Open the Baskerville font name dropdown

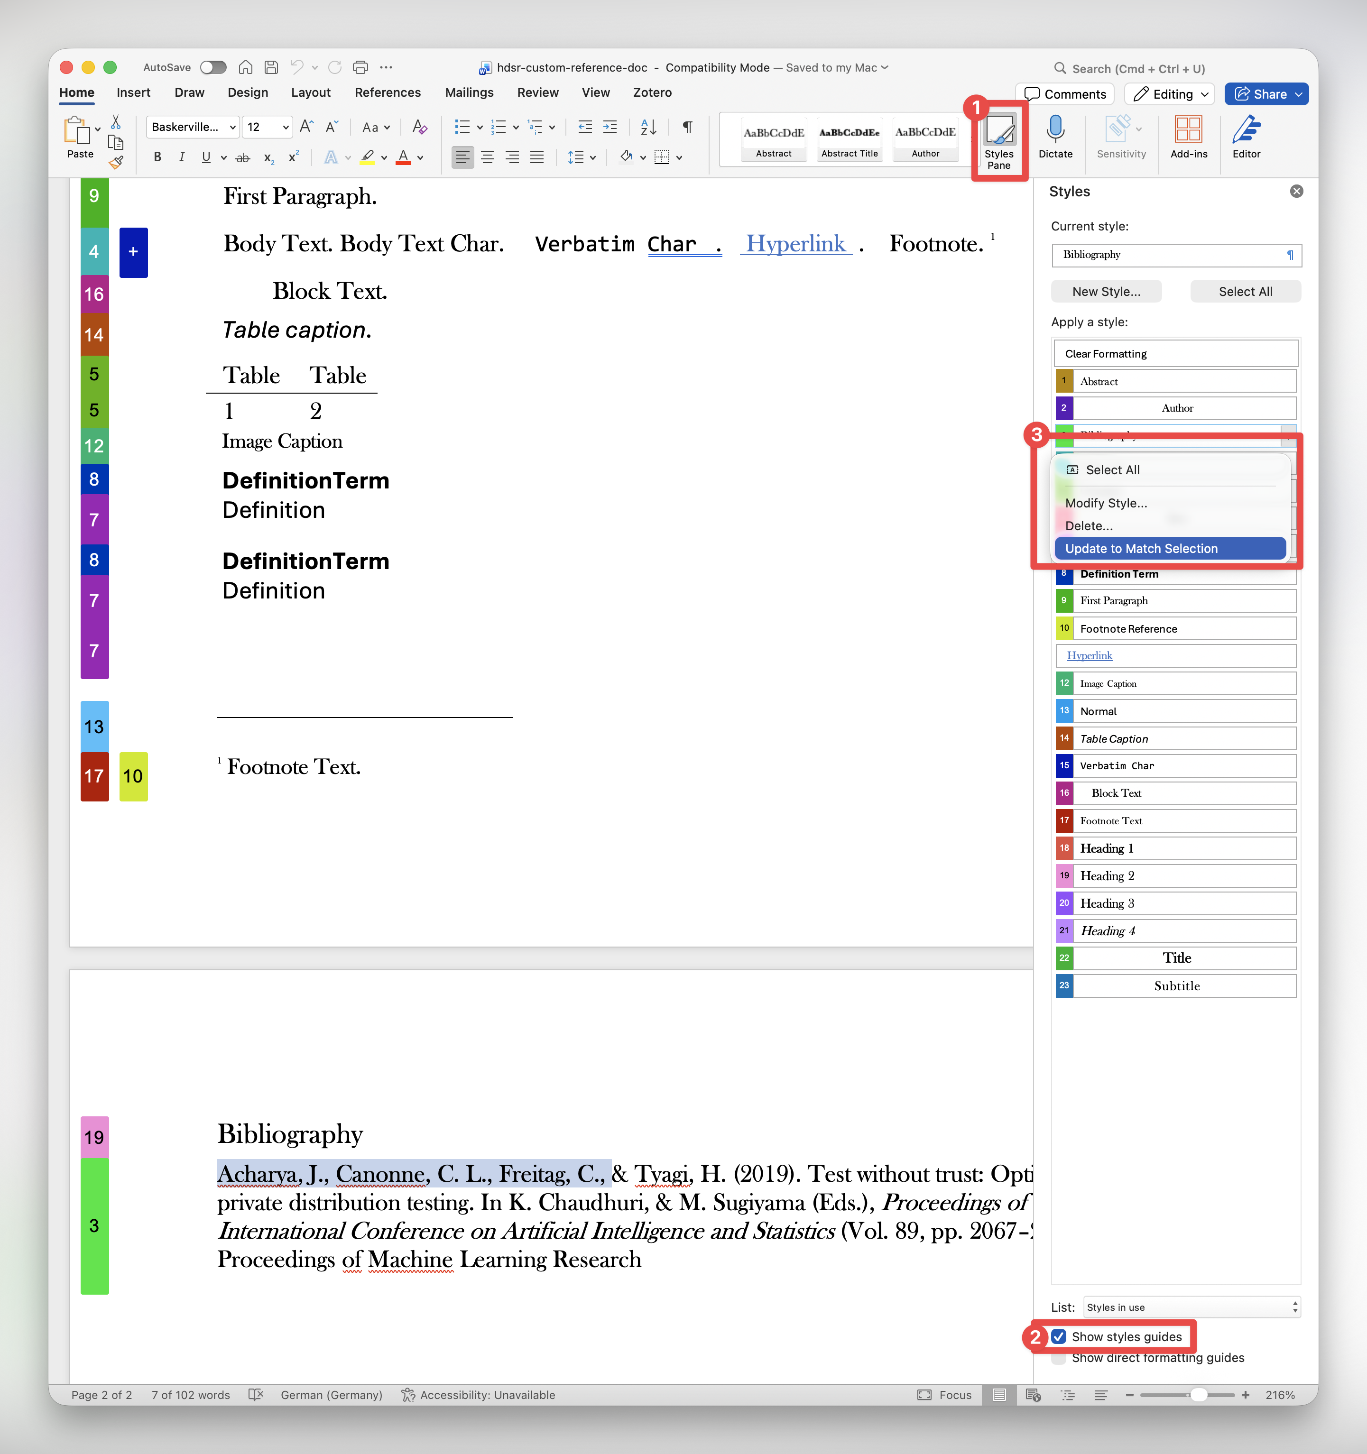point(232,127)
